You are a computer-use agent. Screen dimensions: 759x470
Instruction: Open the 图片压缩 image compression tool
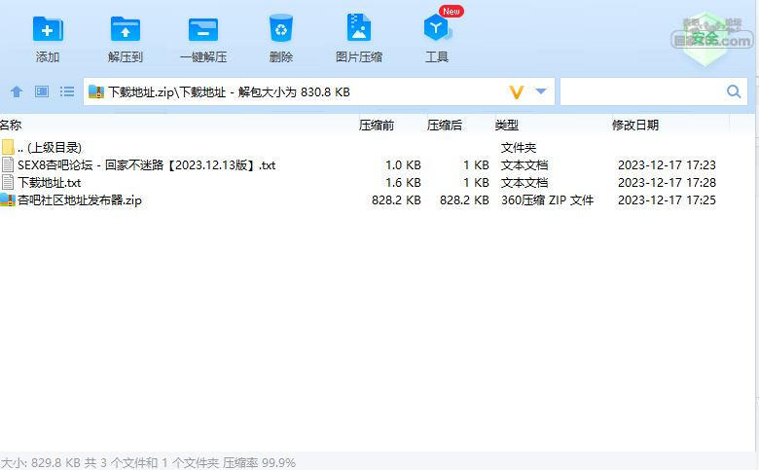[359, 28]
